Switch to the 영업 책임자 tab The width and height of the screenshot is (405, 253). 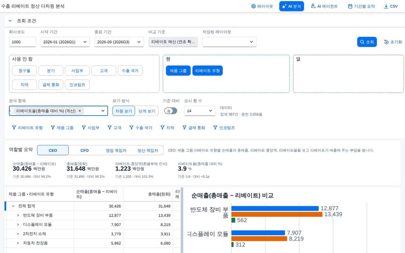click(x=116, y=150)
